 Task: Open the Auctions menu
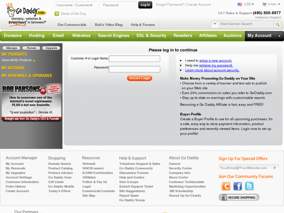click(232, 36)
